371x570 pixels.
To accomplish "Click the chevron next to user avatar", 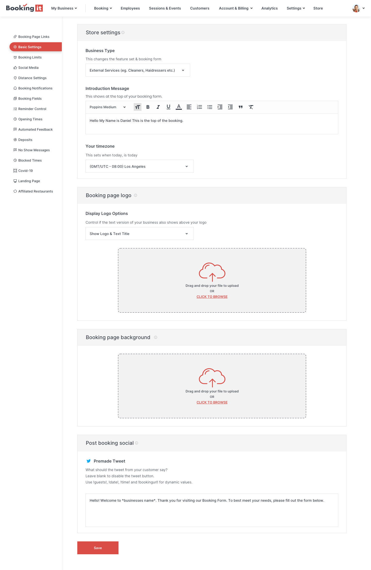I will pyautogui.click(x=364, y=8).
